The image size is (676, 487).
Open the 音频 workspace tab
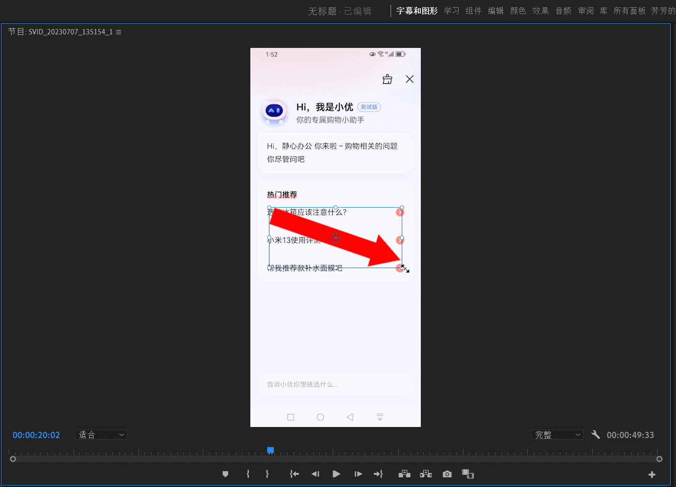(563, 10)
